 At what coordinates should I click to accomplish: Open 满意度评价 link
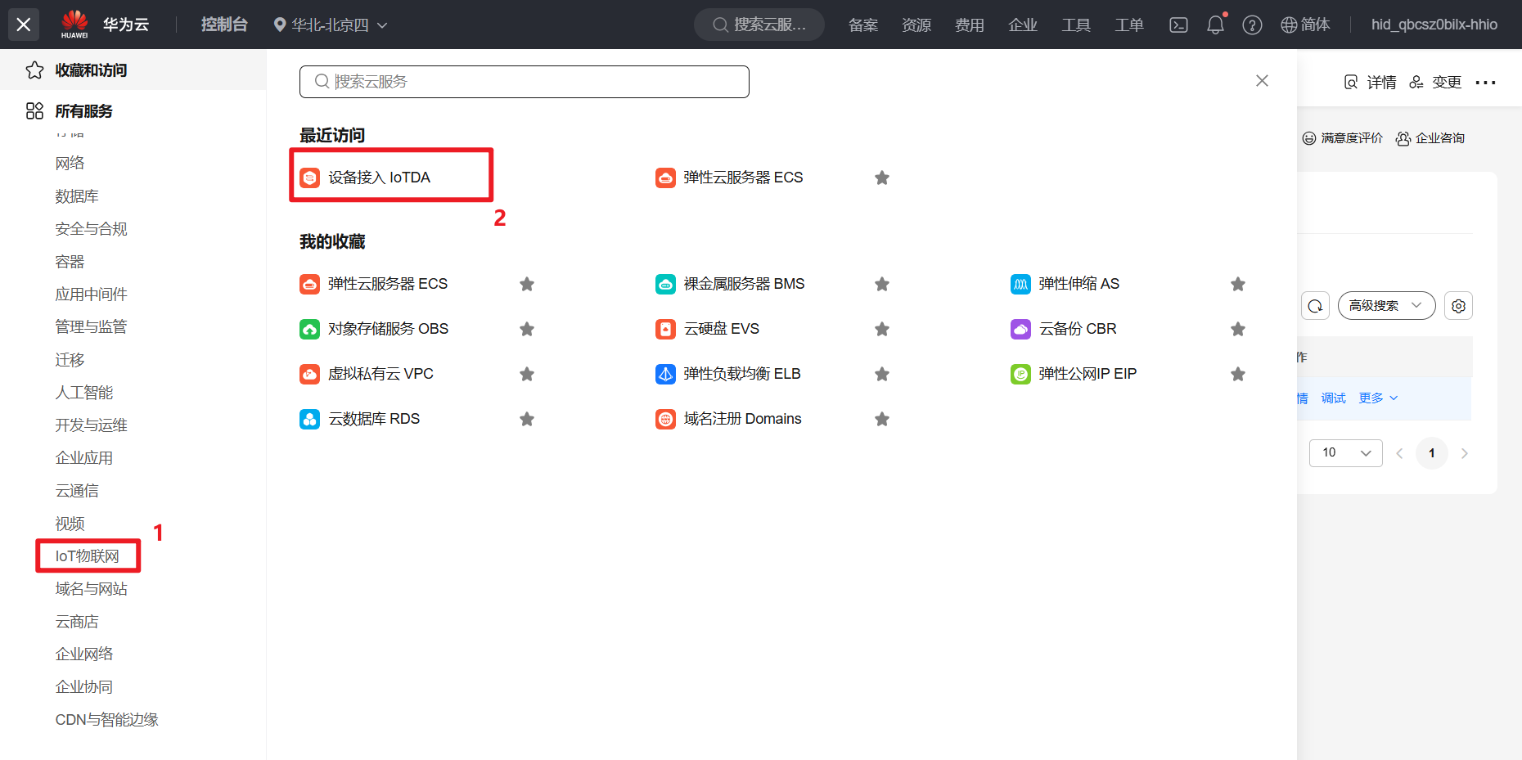click(x=1343, y=138)
